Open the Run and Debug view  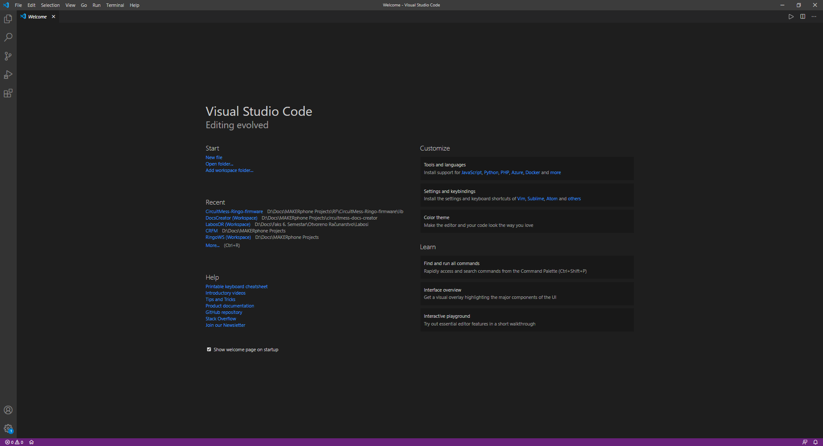coord(8,75)
